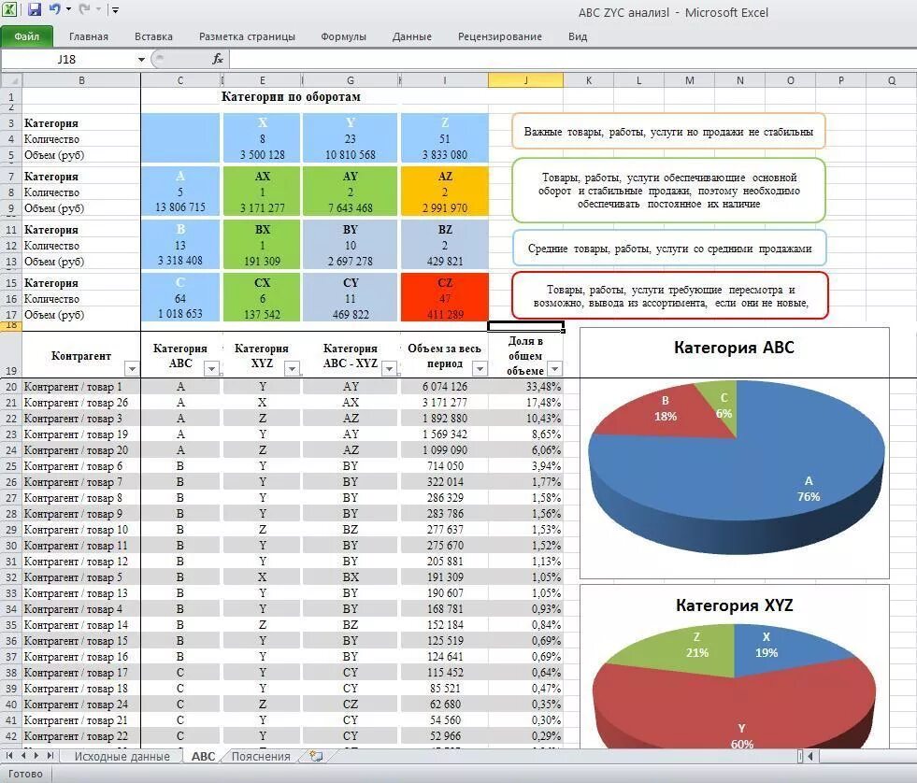This screenshot has width=917, height=783.
Task: Click the 'Важные товары' orange note box
Action: [668, 132]
